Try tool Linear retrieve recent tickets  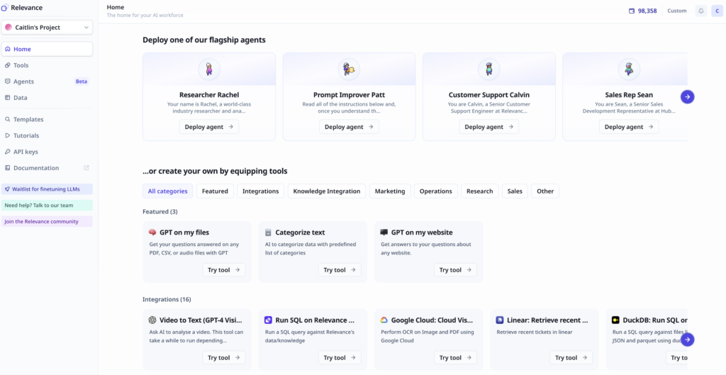pos(571,357)
